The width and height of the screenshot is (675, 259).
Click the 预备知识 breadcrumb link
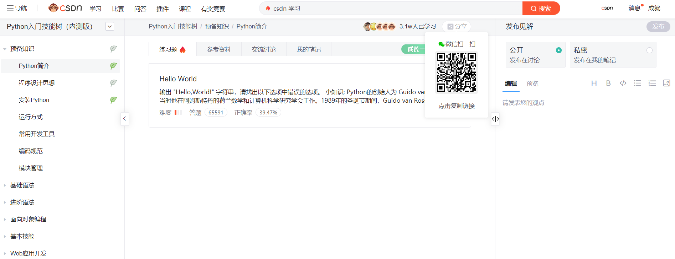217,27
